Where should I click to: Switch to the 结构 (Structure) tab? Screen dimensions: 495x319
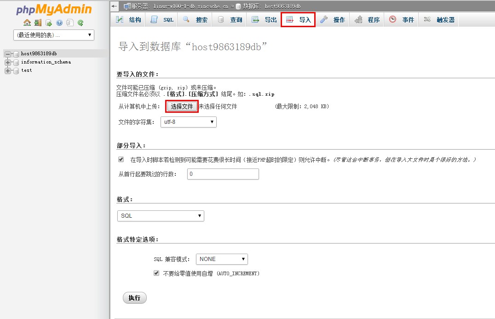pyautogui.click(x=129, y=20)
